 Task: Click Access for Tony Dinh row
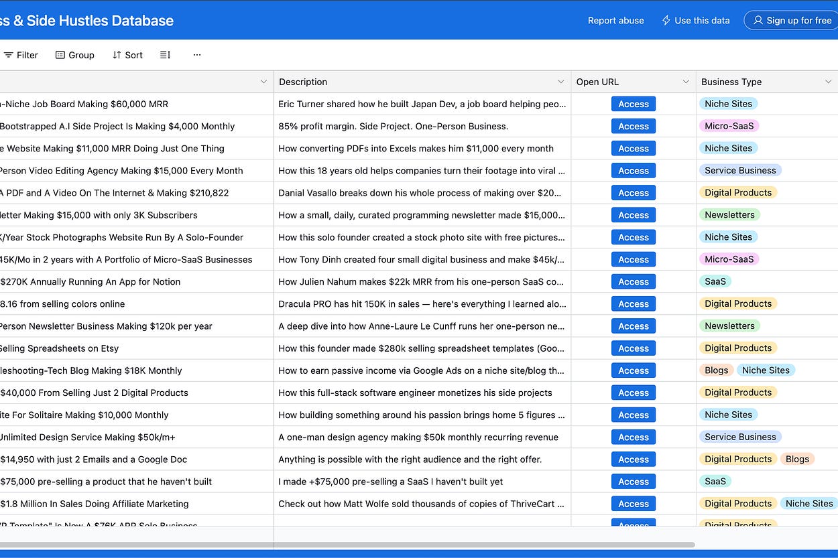[x=634, y=259]
